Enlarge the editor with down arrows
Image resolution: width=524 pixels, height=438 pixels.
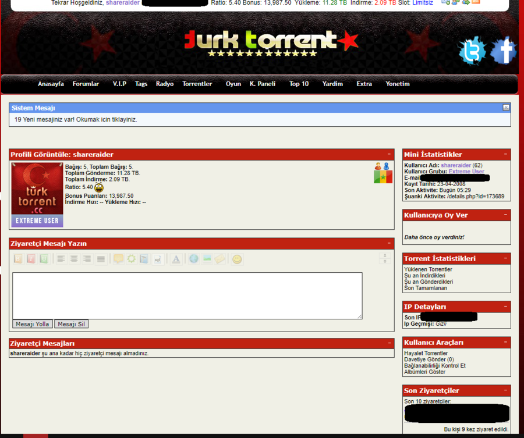385,261
